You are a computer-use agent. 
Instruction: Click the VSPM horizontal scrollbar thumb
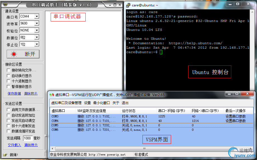click(144, 149)
